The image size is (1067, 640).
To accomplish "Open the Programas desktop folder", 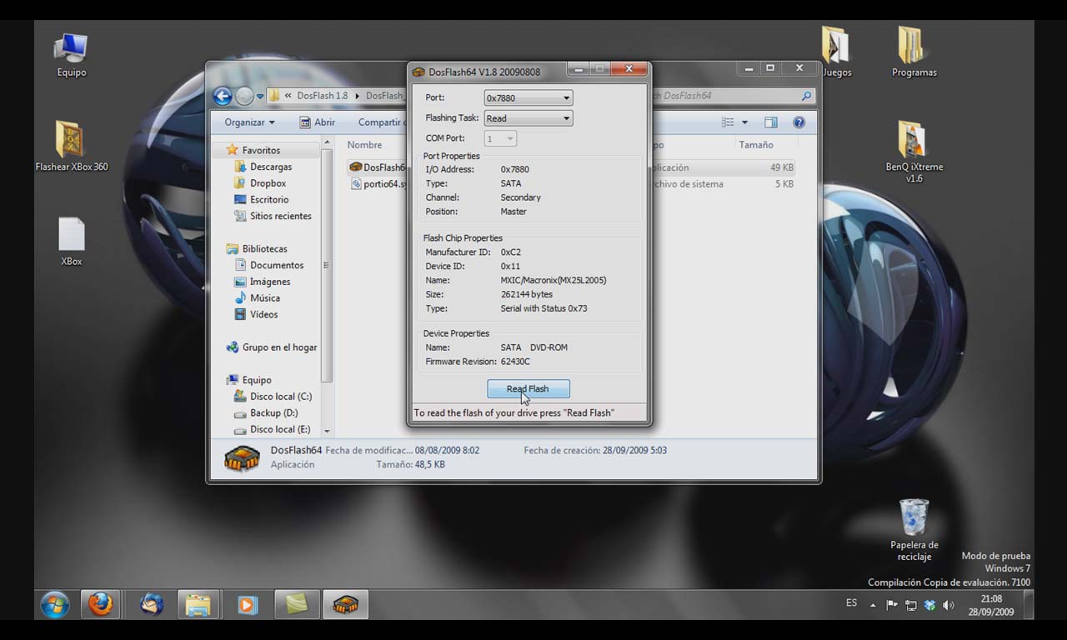I will (914, 52).
